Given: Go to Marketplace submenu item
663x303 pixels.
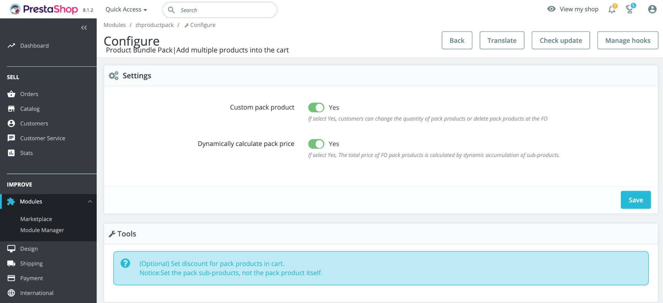Looking at the screenshot, I should tap(36, 219).
